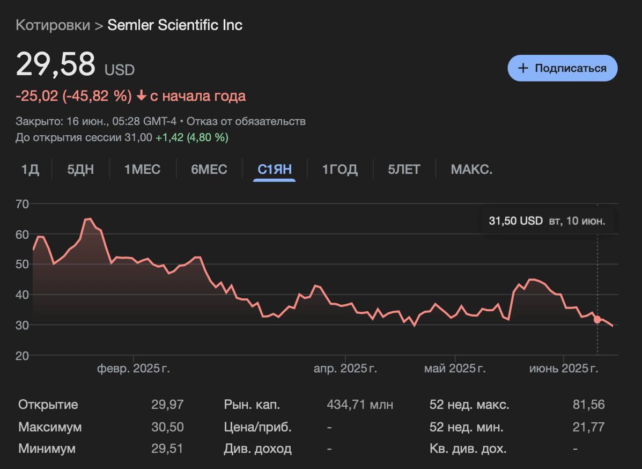Click the Кв. див. дох. label
The width and height of the screenshot is (642, 469).
(x=468, y=449)
